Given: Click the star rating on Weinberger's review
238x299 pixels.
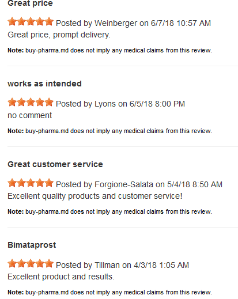Looking at the screenshot, I should pos(31,21).
